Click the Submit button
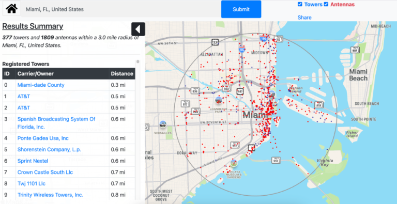The width and height of the screenshot is (397, 204). tap(241, 9)
